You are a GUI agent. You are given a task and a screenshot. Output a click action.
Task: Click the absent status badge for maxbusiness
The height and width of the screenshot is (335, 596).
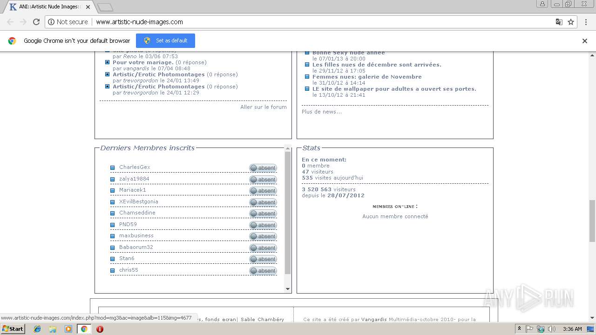(263, 236)
